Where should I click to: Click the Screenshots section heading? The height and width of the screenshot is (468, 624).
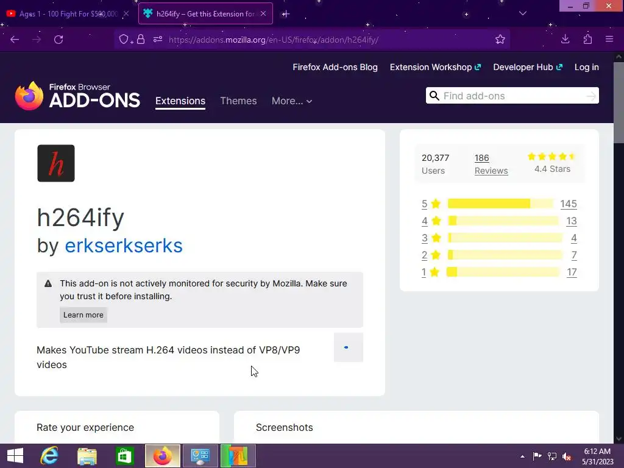point(284,427)
